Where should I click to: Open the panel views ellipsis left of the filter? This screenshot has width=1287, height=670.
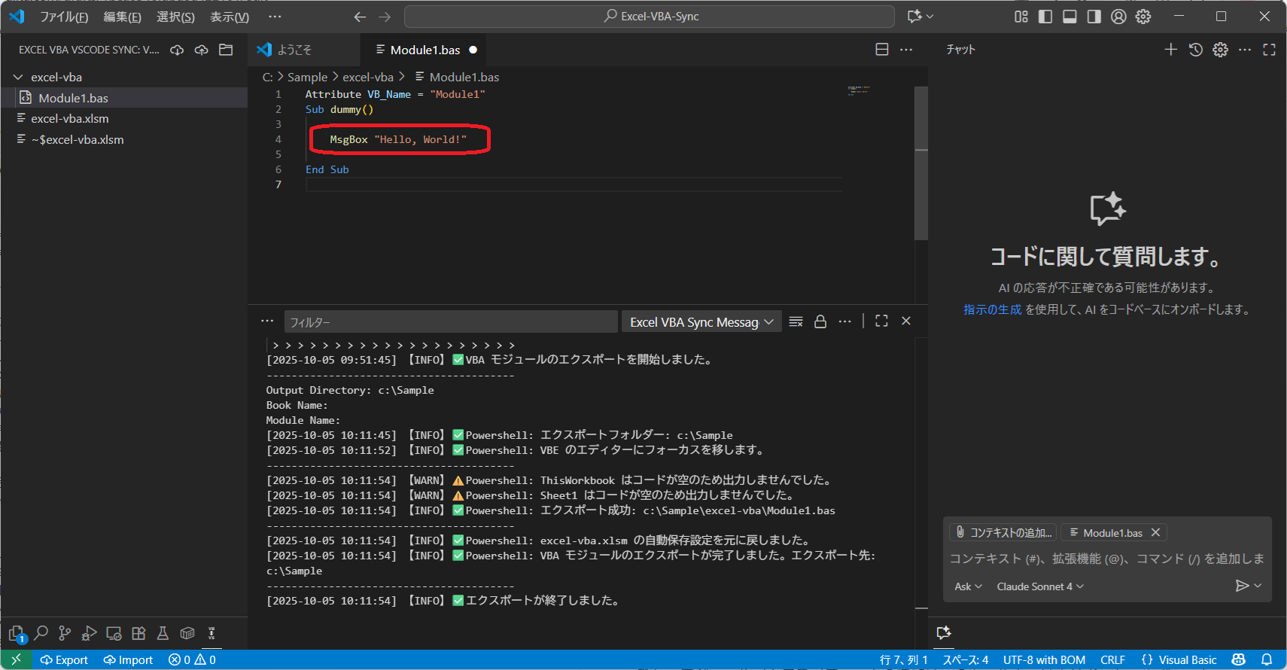267,321
